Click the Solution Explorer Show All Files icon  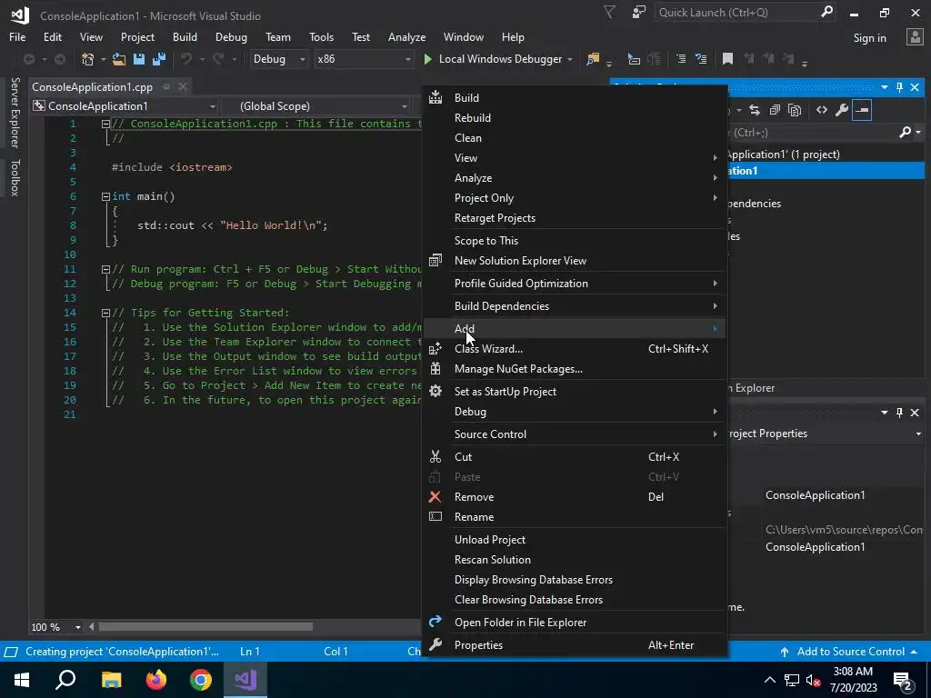795,110
